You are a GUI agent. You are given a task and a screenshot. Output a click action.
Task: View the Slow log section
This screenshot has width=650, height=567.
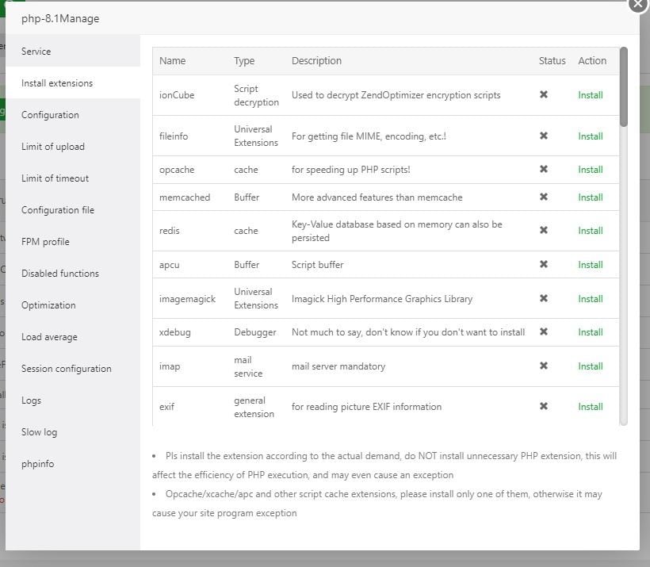click(x=39, y=432)
